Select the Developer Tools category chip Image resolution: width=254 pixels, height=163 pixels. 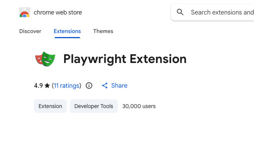[x=94, y=106]
